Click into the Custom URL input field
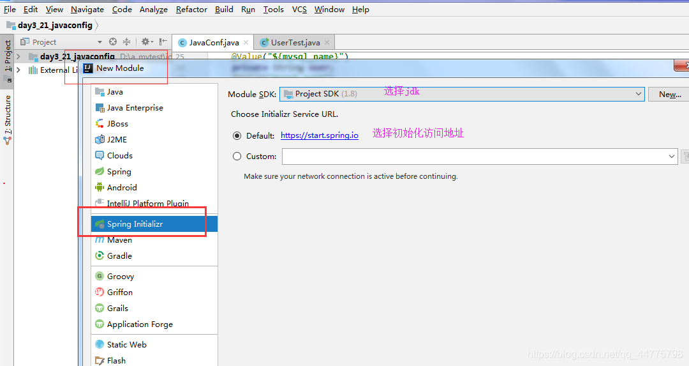This screenshot has width=689, height=366. (x=475, y=156)
